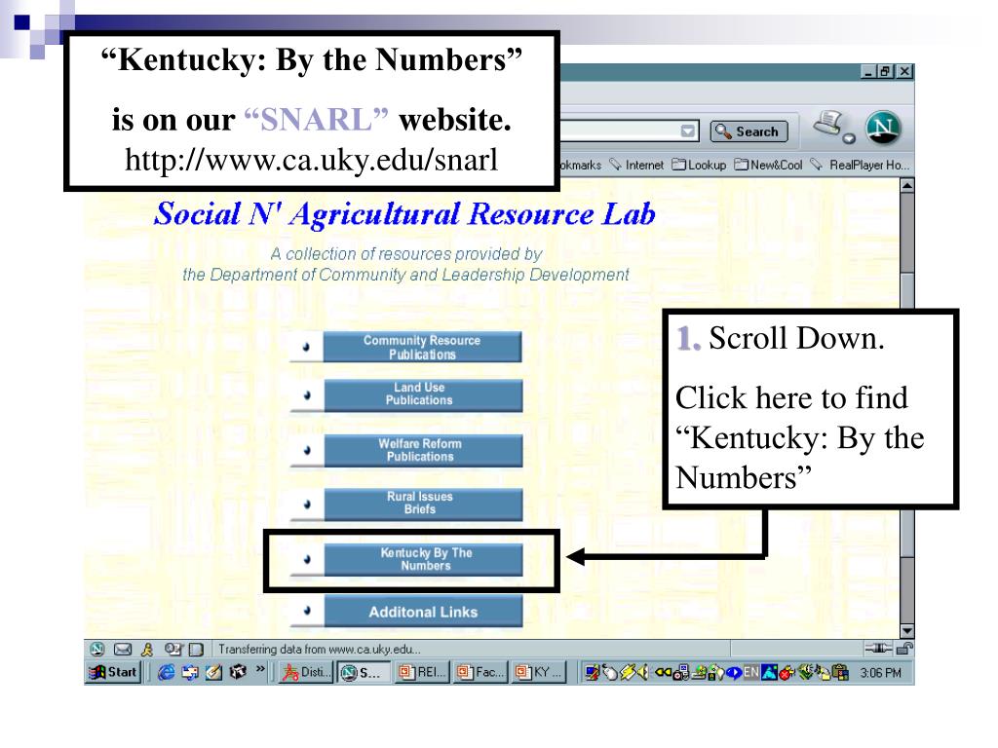Click the Show Desktop Quick Launch icon
This screenshot has height=748, width=998.
coord(213,672)
